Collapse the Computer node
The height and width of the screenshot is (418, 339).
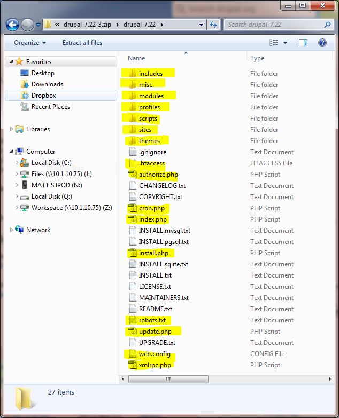click(11, 152)
